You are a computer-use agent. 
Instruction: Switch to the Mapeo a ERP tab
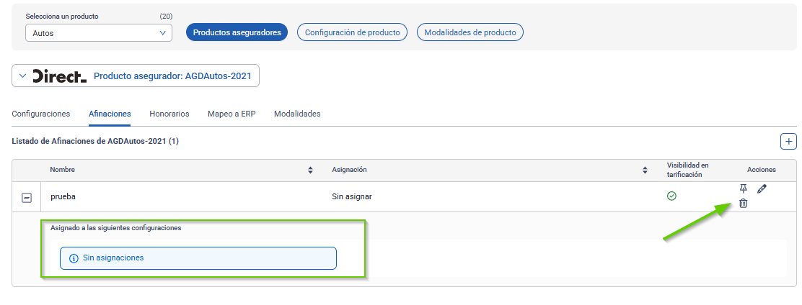coord(232,114)
